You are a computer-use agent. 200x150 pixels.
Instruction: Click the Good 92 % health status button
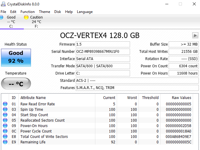click(x=16, y=58)
